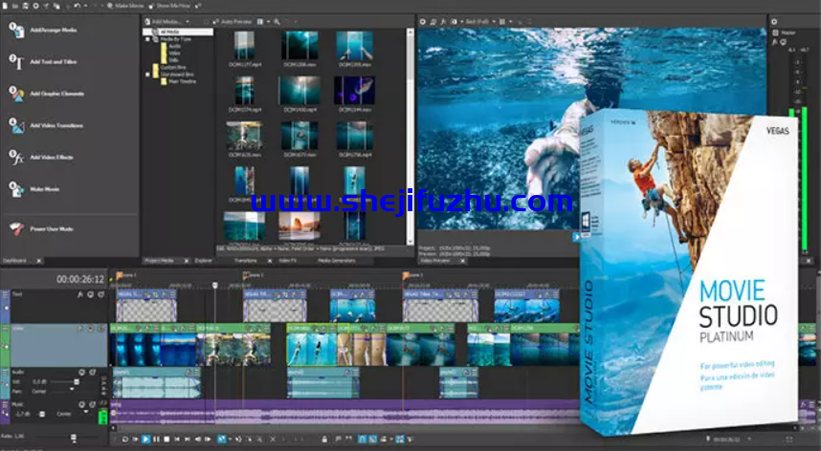Click the search magnifier in the Project Media toolbar
This screenshot has height=451, width=821.
point(277,21)
